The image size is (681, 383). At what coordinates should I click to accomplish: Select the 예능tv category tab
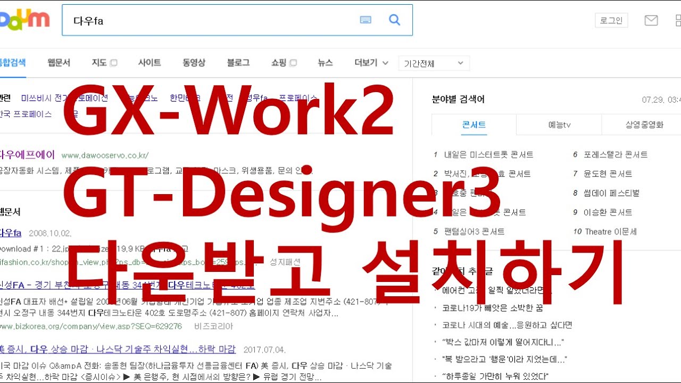pyautogui.click(x=559, y=125)
